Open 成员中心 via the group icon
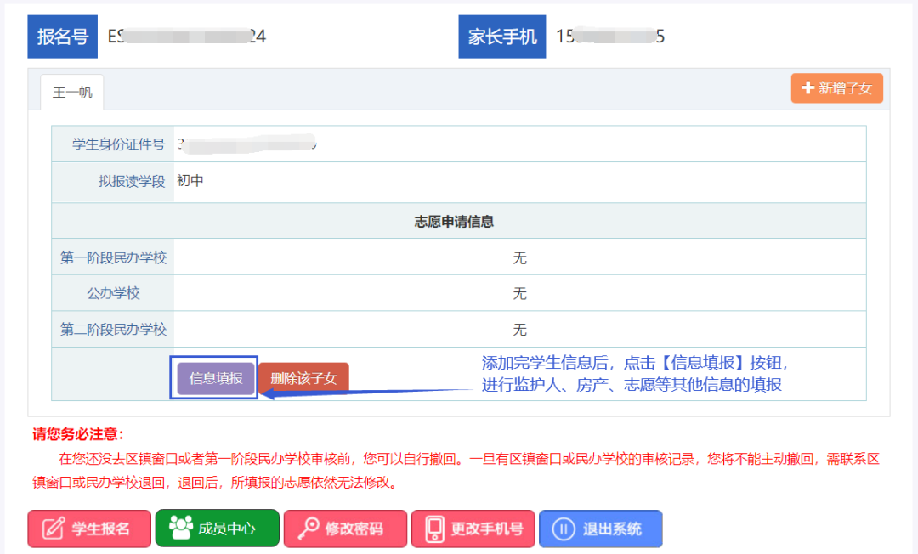The height and width of the screenshot is (554, 918). [180, 528]
